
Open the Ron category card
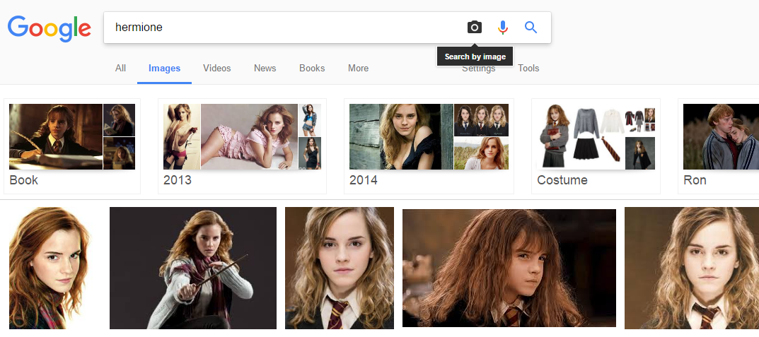click(x=718, y=146)
